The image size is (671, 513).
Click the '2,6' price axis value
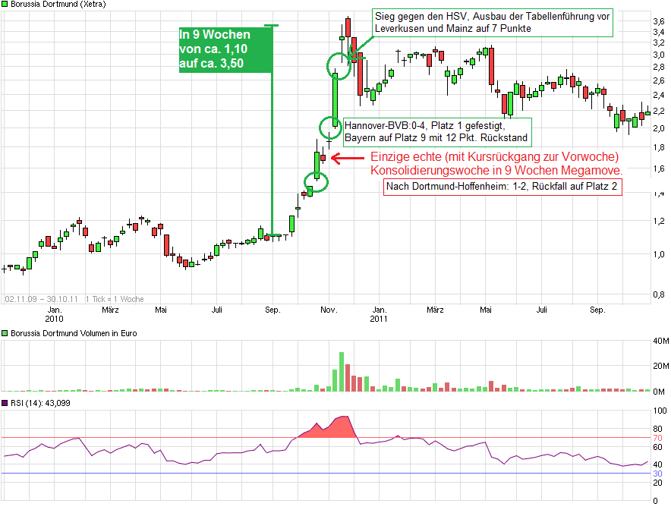tap(659, 80)
